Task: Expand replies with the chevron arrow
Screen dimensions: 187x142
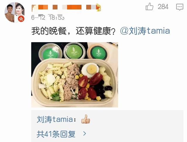Action: tap(84, 134)
